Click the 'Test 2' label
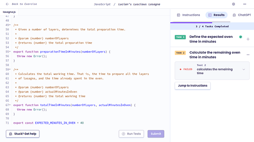The image size is (254, 142). pos(201,65)
